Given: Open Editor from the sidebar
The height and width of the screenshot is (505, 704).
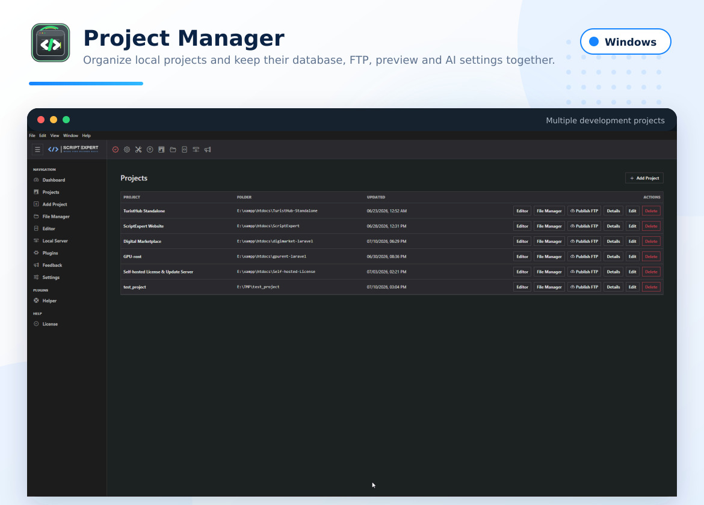Looking at the screenshot, I should [x=49, y=228].
